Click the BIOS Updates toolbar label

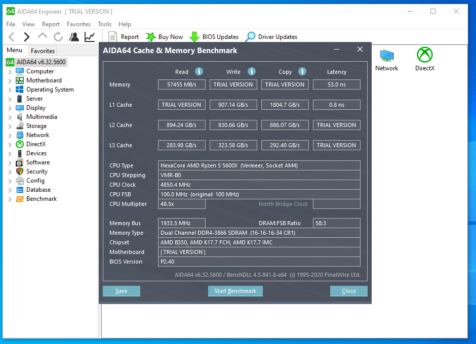coord(220,37)
